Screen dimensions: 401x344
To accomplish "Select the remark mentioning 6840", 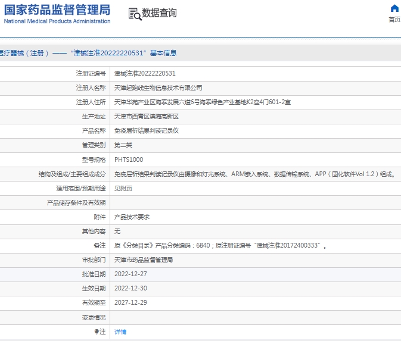I will pyautogui.click(x=220, y=246).
